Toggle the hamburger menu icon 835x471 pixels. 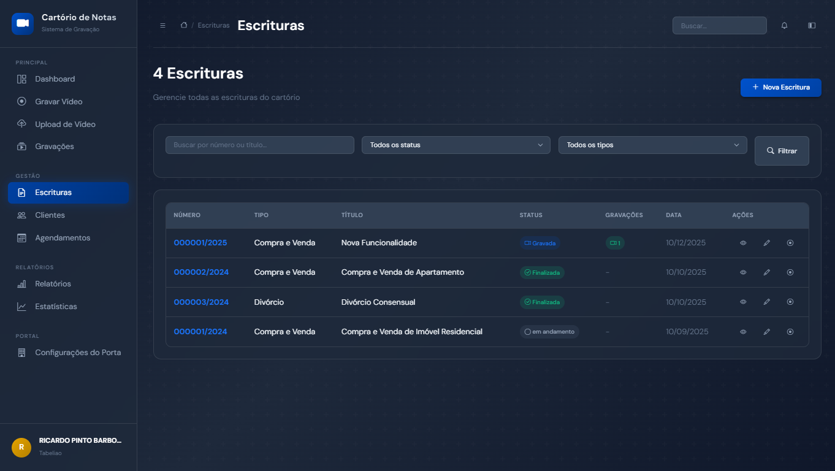click(162, 25)
